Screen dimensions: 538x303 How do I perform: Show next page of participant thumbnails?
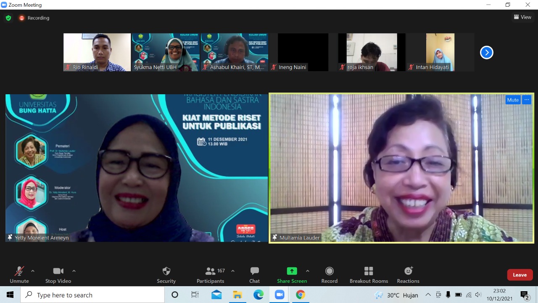pos(486,53)
